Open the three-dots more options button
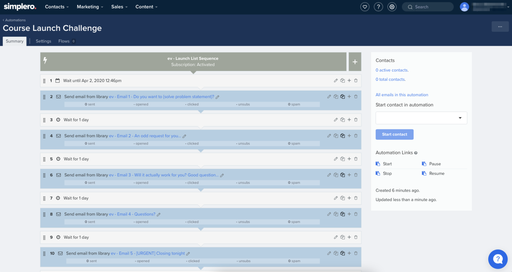The image size is (512, 272). (x=500, y=27)
